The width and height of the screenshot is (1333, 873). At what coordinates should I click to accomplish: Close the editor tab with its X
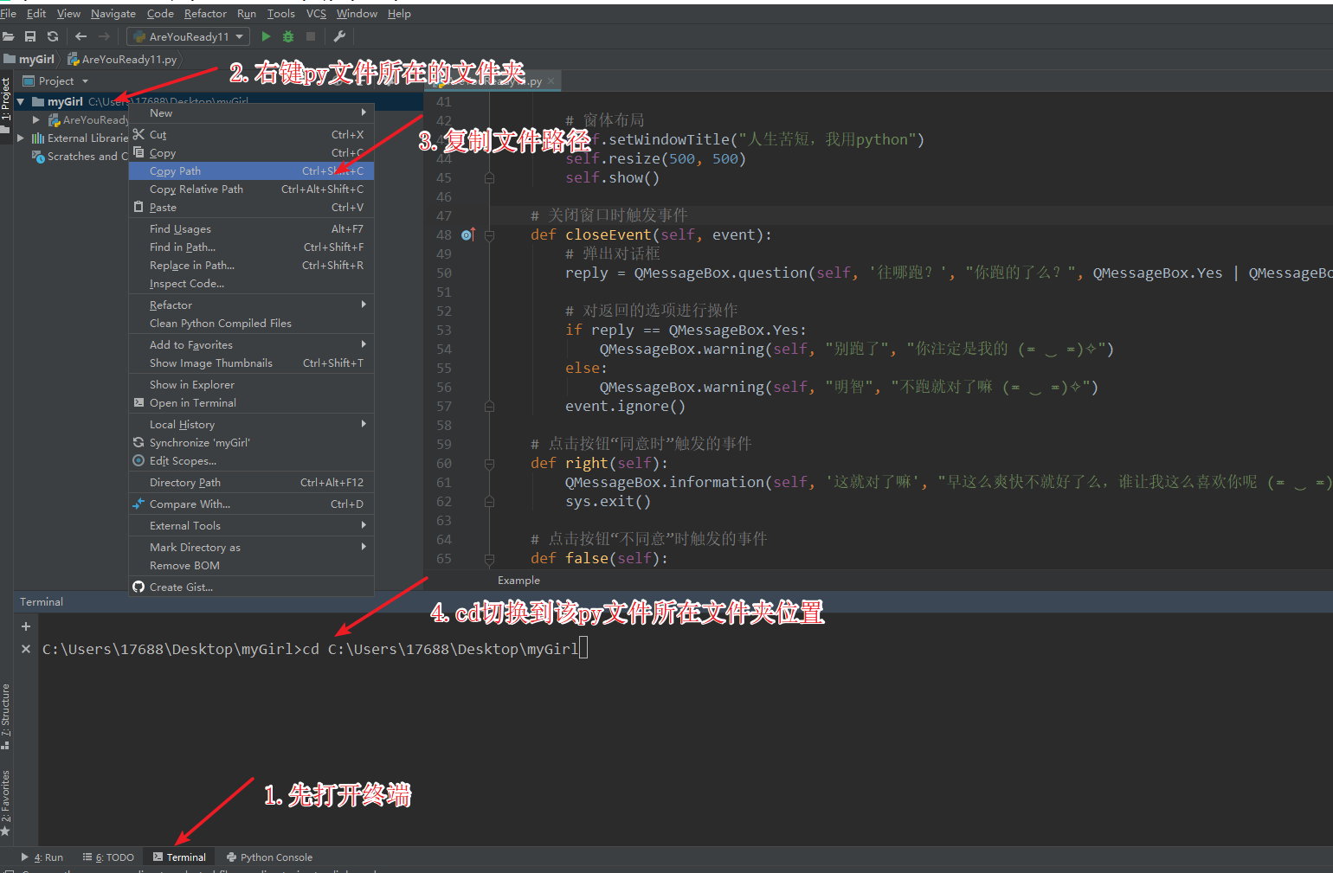pyautogui.click(x=551, y=80)
